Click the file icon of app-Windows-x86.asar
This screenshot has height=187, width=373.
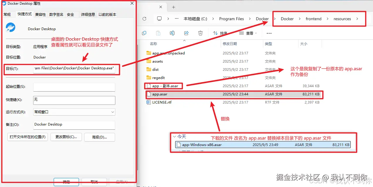tap(179, 145)
